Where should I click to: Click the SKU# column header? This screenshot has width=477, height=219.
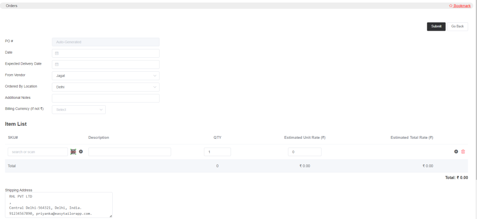tap(13, 137)
